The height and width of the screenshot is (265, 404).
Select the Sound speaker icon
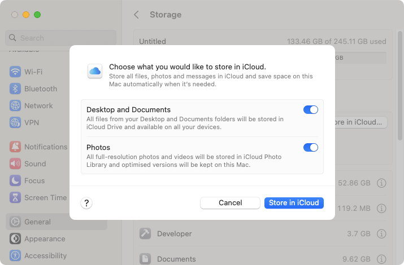click(x=15, y=164)
